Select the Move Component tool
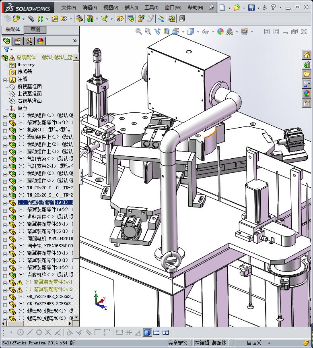Image resolution: width=313 pixels, height=348 pixels. coord(64,19)
